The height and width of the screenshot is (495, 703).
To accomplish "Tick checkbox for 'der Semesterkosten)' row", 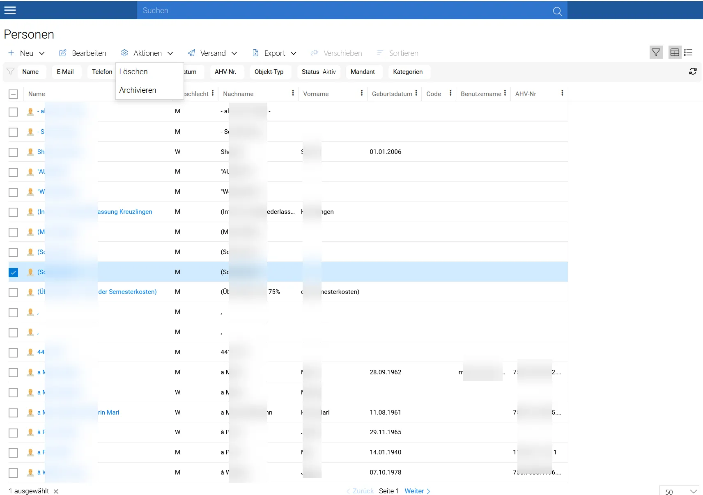I will pyautogui.click(x=13, y=292).
